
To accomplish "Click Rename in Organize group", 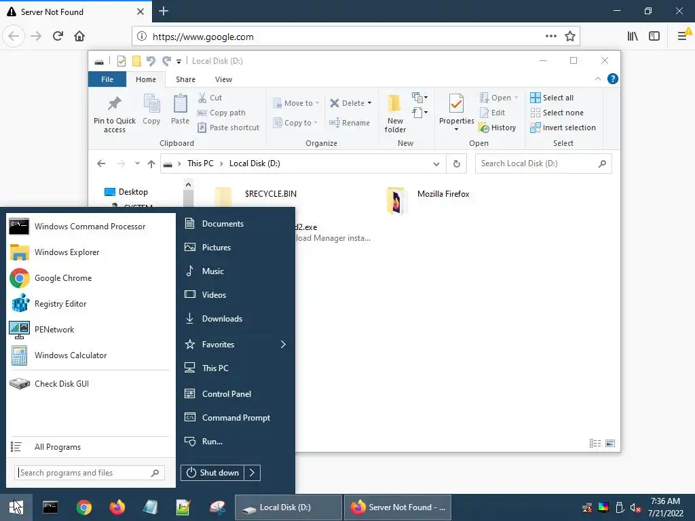I will point(350,123).
